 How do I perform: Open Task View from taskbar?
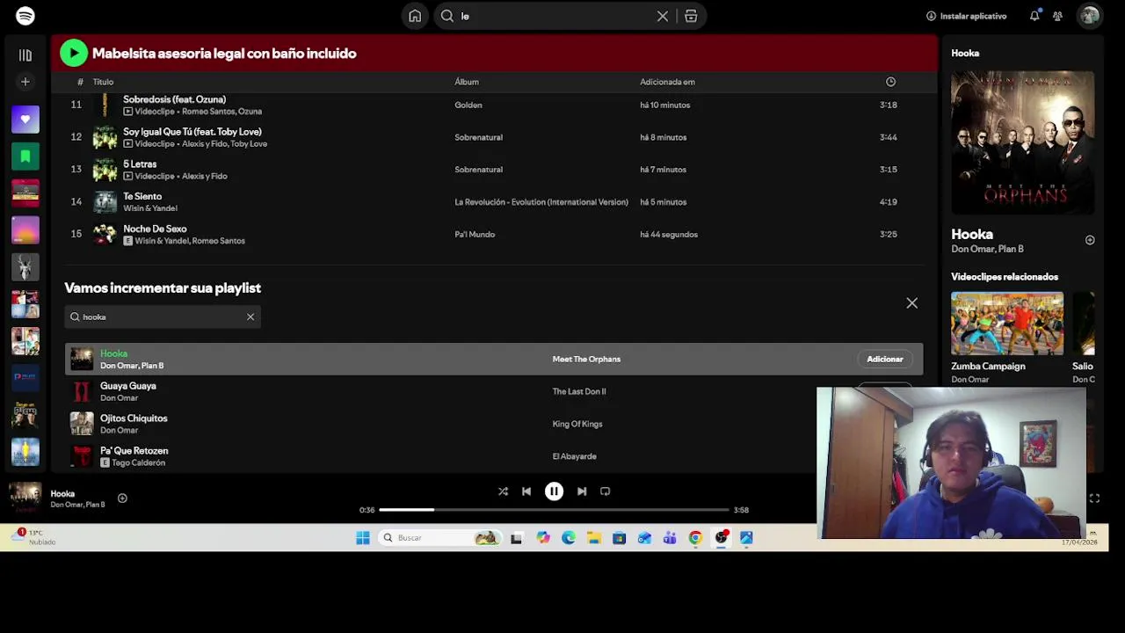click(516, 538)
